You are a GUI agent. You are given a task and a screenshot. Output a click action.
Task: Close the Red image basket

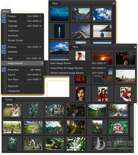pos(135,47)
